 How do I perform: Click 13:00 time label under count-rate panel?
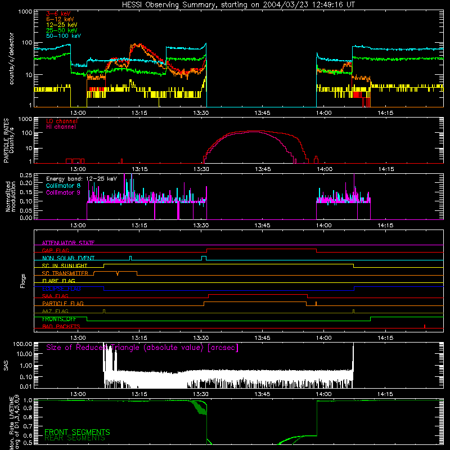click(78, 113)
